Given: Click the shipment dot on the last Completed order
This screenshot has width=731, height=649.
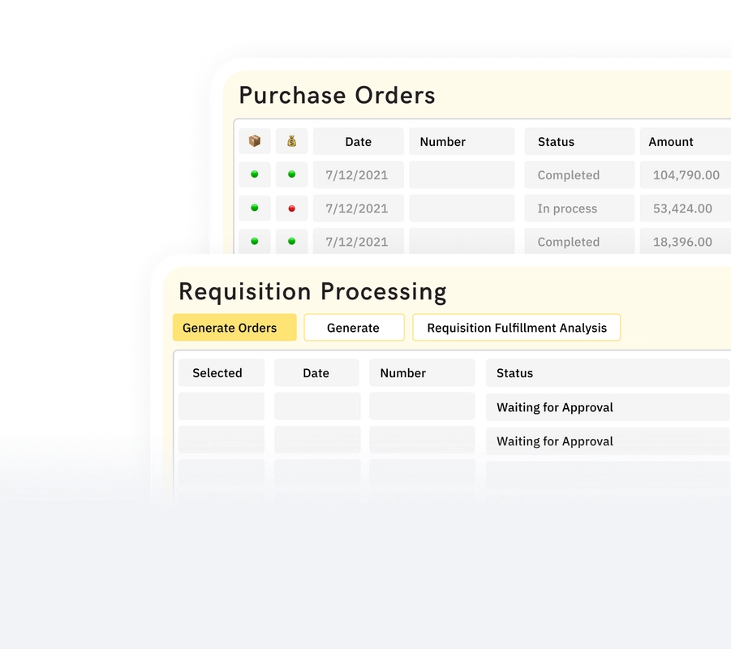Looking at the screenshot, I should click(x=254, y=241).
